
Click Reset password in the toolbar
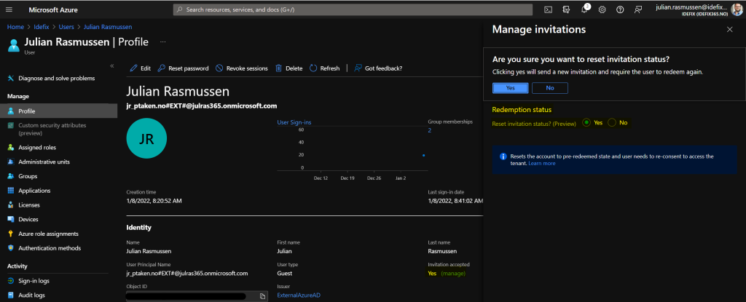pos(183,68)
